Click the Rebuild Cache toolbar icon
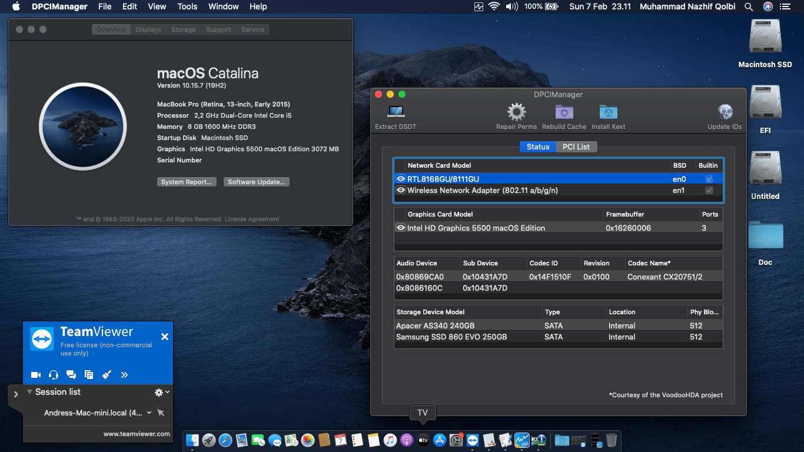Screen dimensions: 804x452 point(564,112)
